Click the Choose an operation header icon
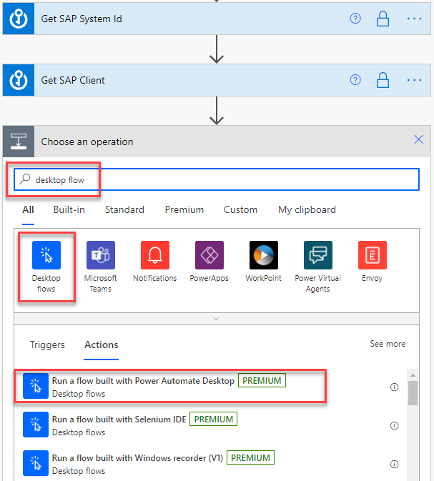 pos(19,142)
